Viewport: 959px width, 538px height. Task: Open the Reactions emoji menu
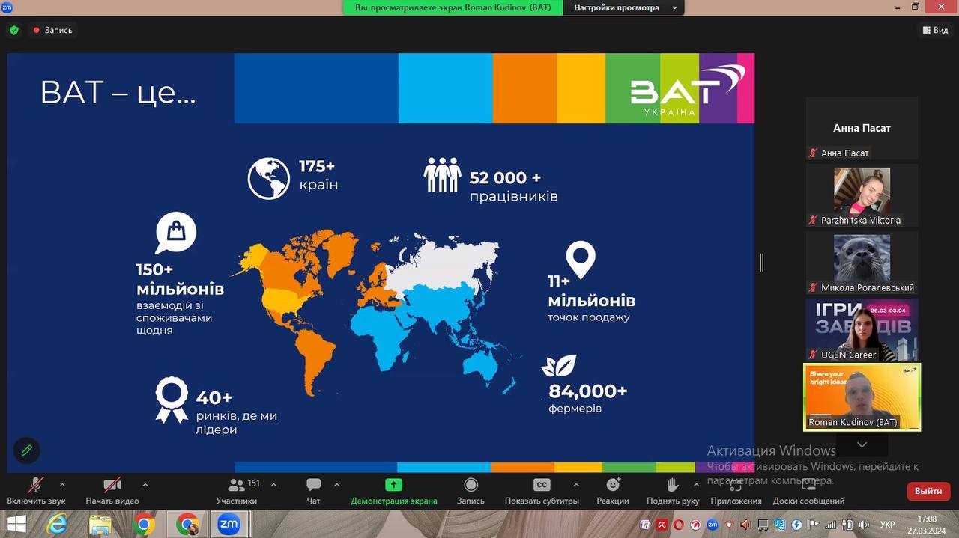point(613,485)
